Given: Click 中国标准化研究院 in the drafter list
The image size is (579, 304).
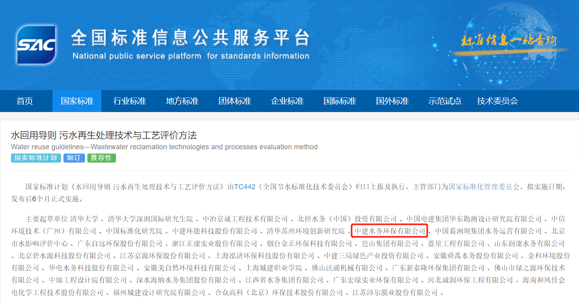Looking at the screenshot, I should tap(134, 231).
